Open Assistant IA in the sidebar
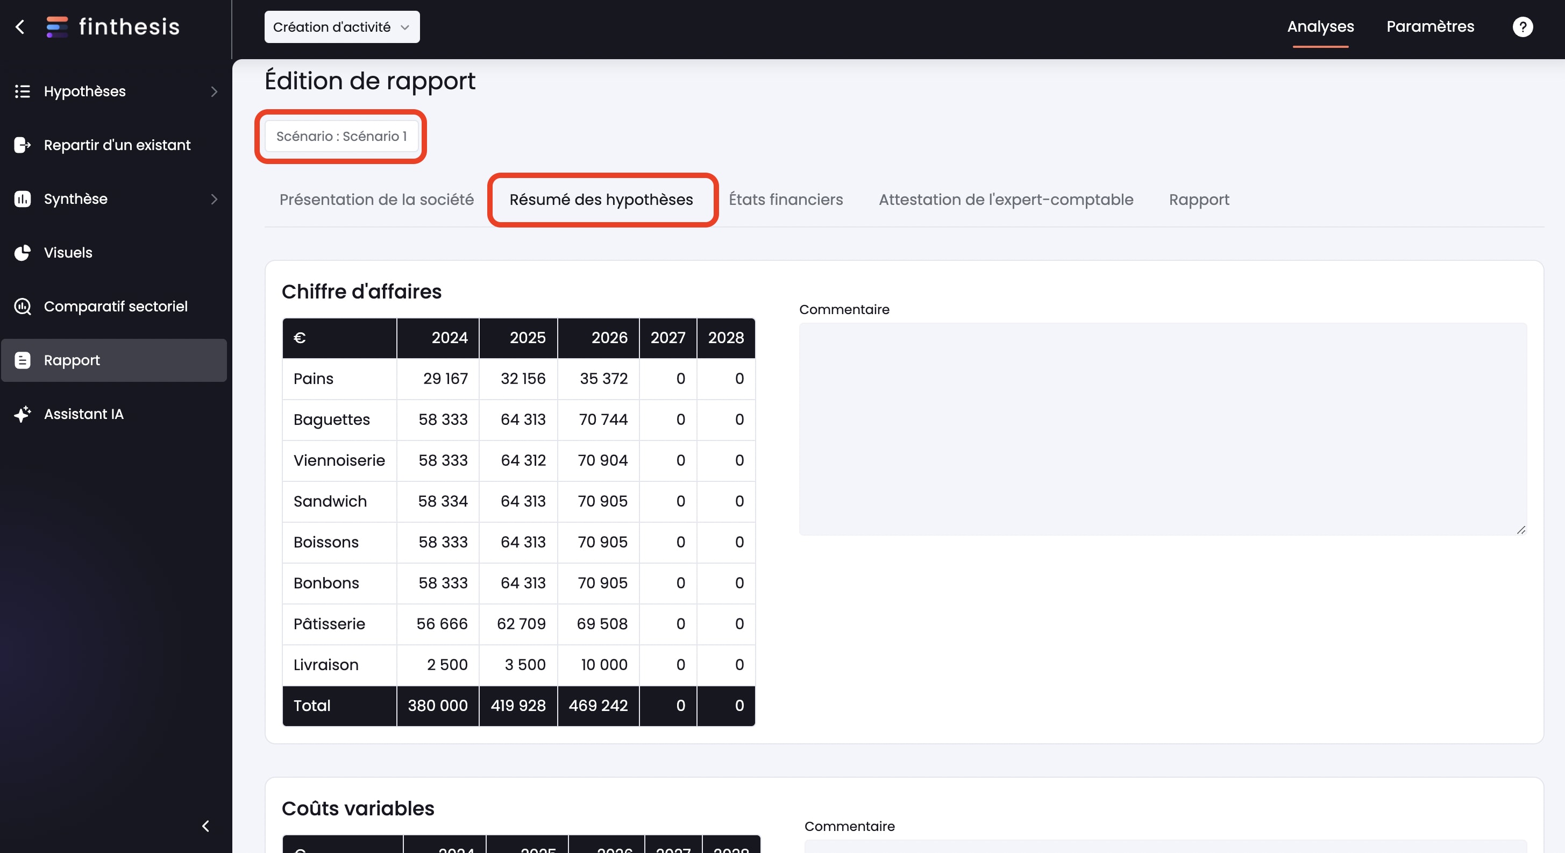The height and width of the screenshot is (853, 1565). tap(114, 414)
